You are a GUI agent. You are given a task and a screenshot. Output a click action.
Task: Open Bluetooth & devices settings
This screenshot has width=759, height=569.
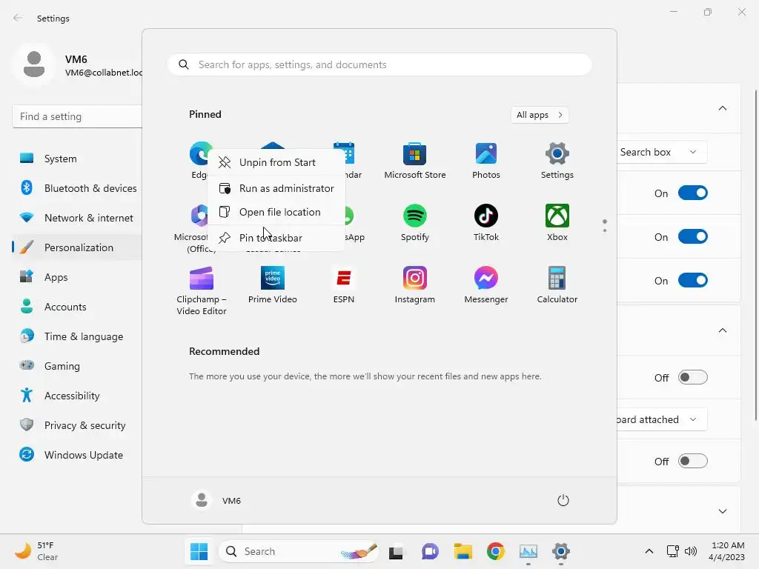pyautogui.click(x=77, y=188)
